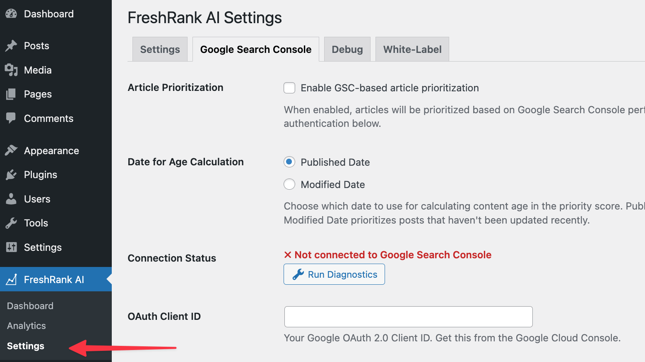Click the Comments speech bubble icon
This screenshot has height=362, width=645.
(12, 118)
